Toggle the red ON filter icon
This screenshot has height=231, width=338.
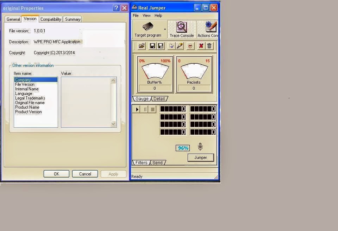pos(190,46)
